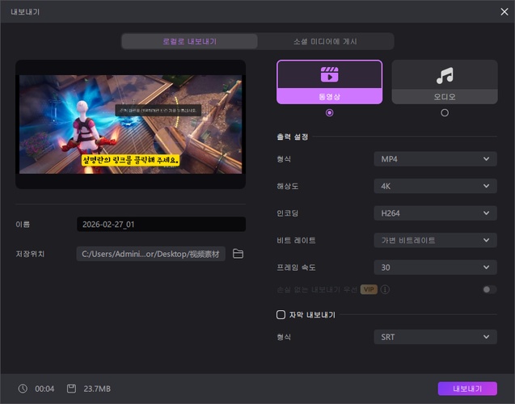Open the 인코딩 H264 dropdown
515x404 pixels.
(435, 213)
